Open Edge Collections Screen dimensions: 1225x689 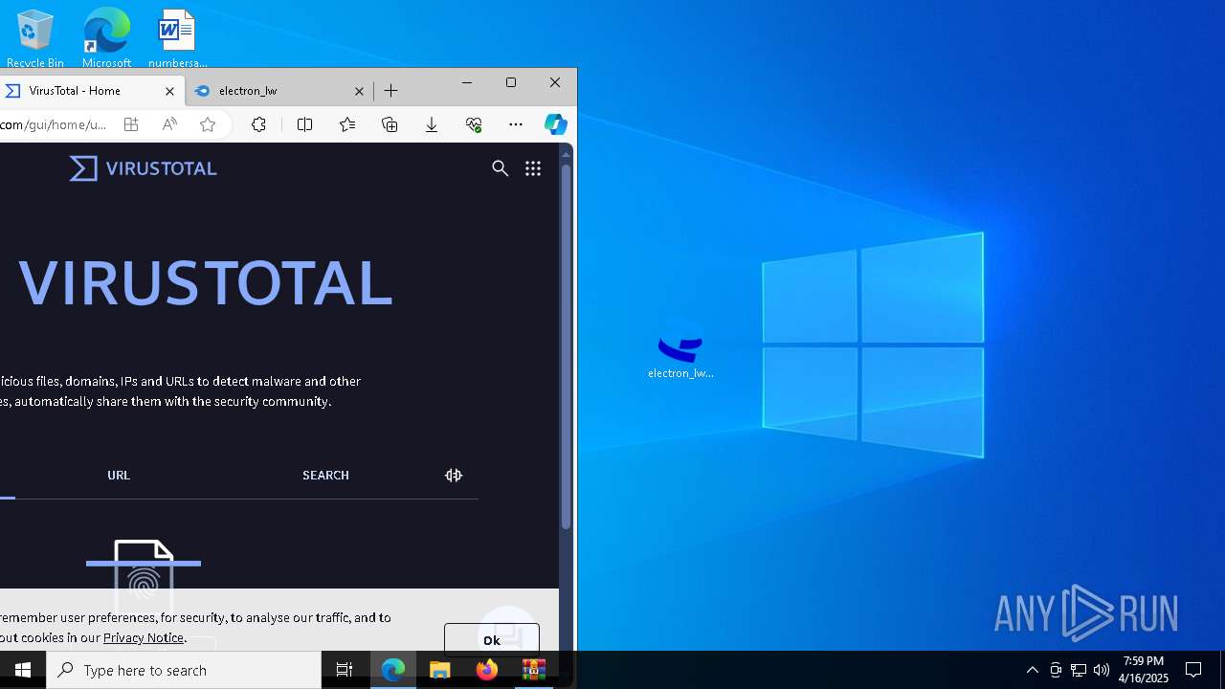tap(390, 124)
